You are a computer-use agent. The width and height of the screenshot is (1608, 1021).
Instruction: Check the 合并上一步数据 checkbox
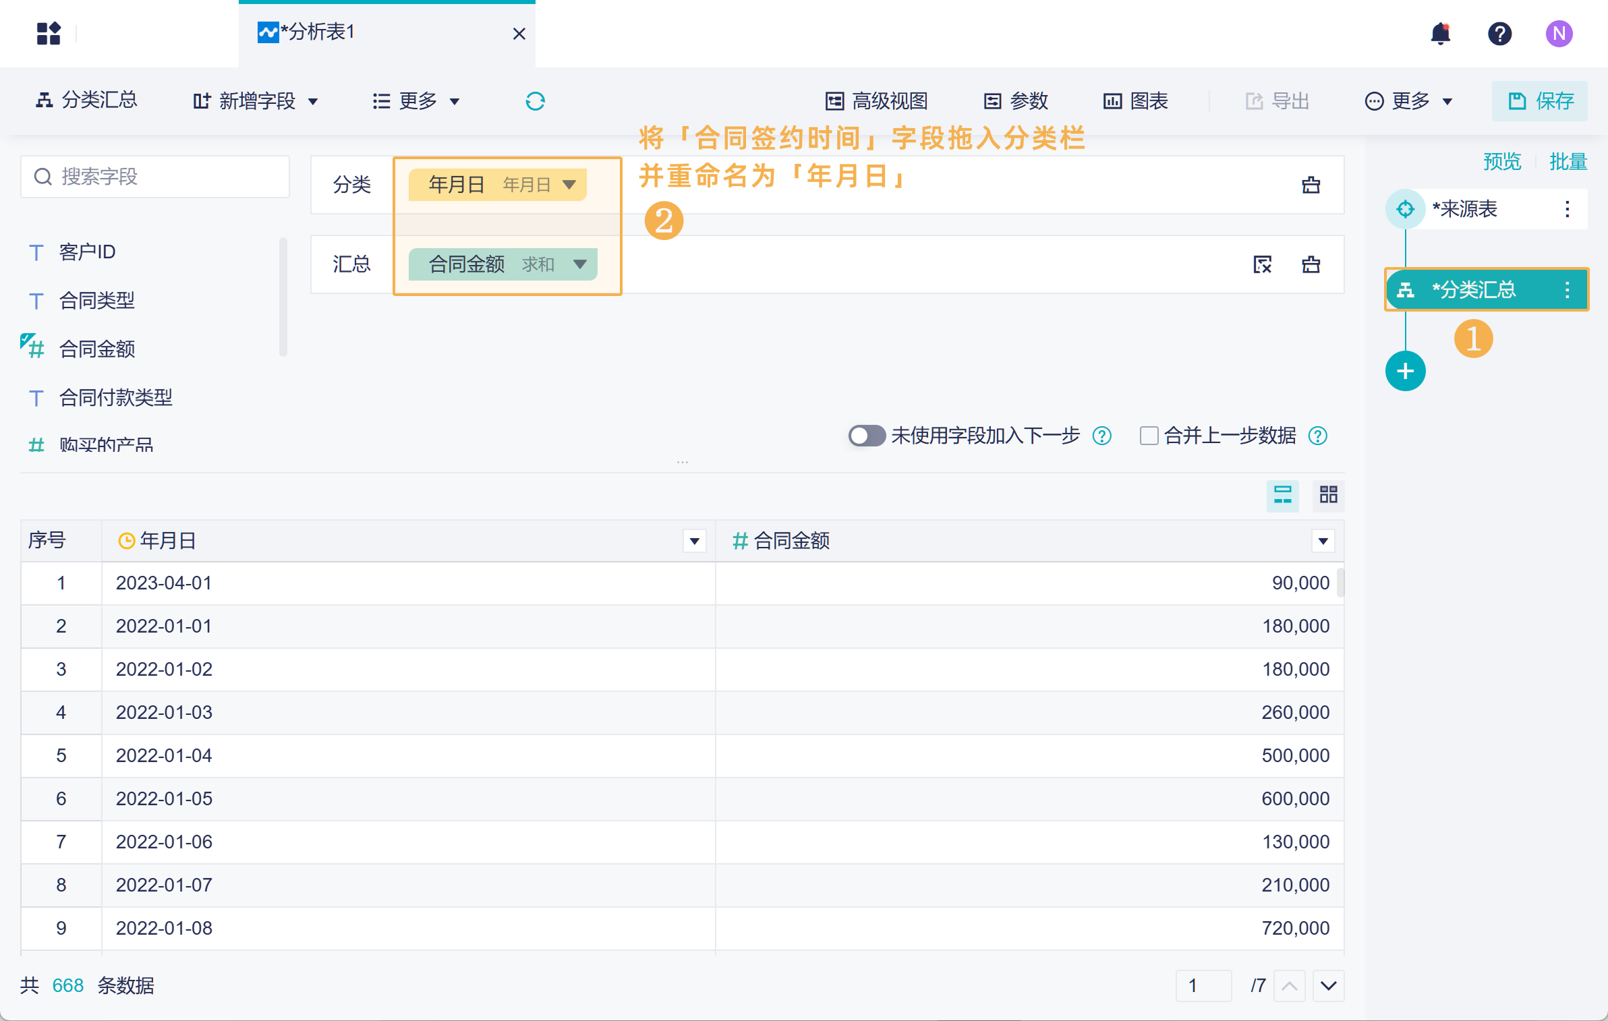point(1149,436)
